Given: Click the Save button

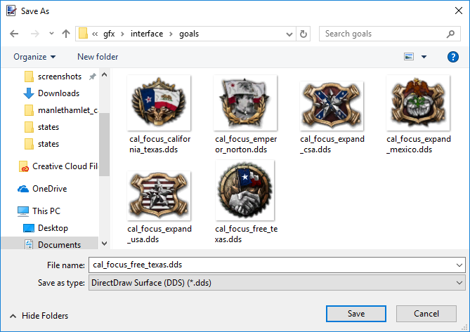Looking at the screenshot, I should [x=356, y=314].
